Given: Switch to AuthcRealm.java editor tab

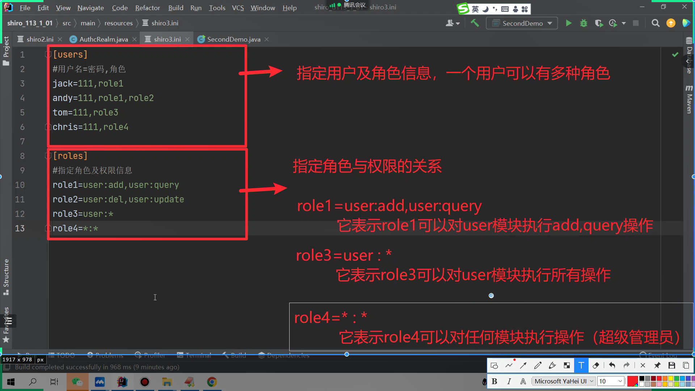Looking at the screenshot, I should (104, 39).
